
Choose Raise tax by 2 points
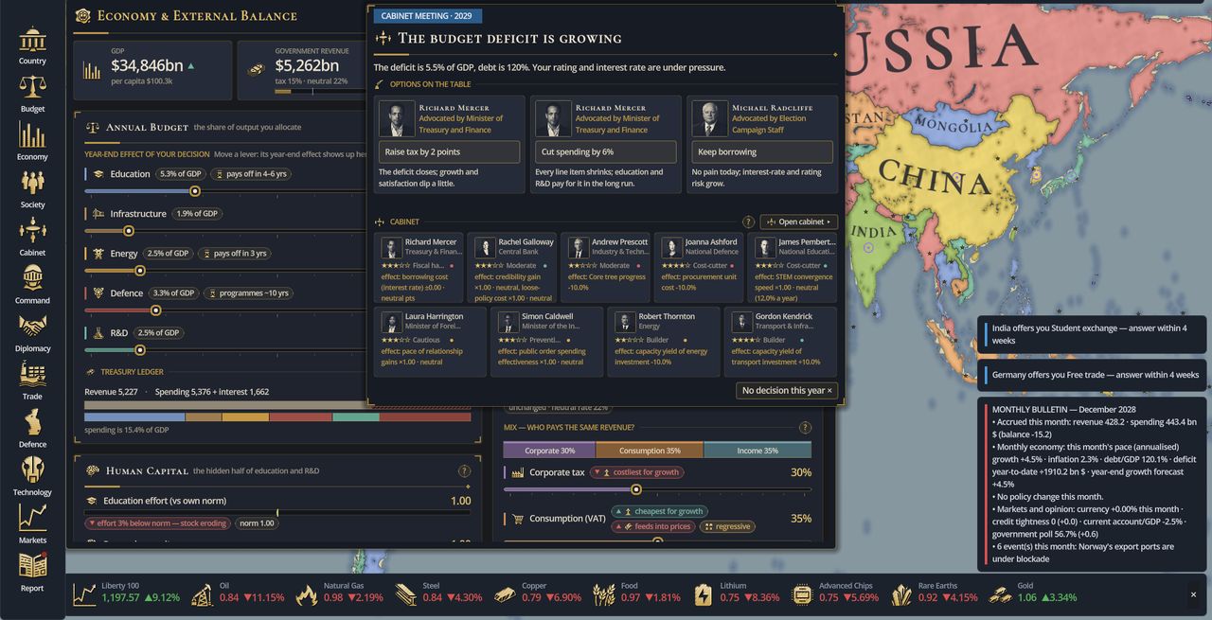450,151
